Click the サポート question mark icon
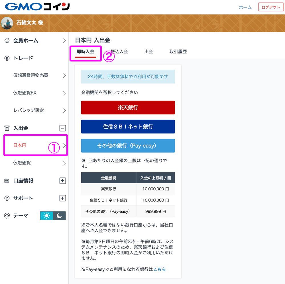The width and height of the screenshot is (285, 284). coord(7,198)
